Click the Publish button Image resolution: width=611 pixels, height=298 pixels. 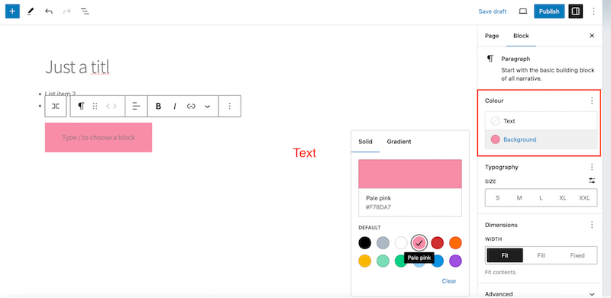tap(549, 11)
